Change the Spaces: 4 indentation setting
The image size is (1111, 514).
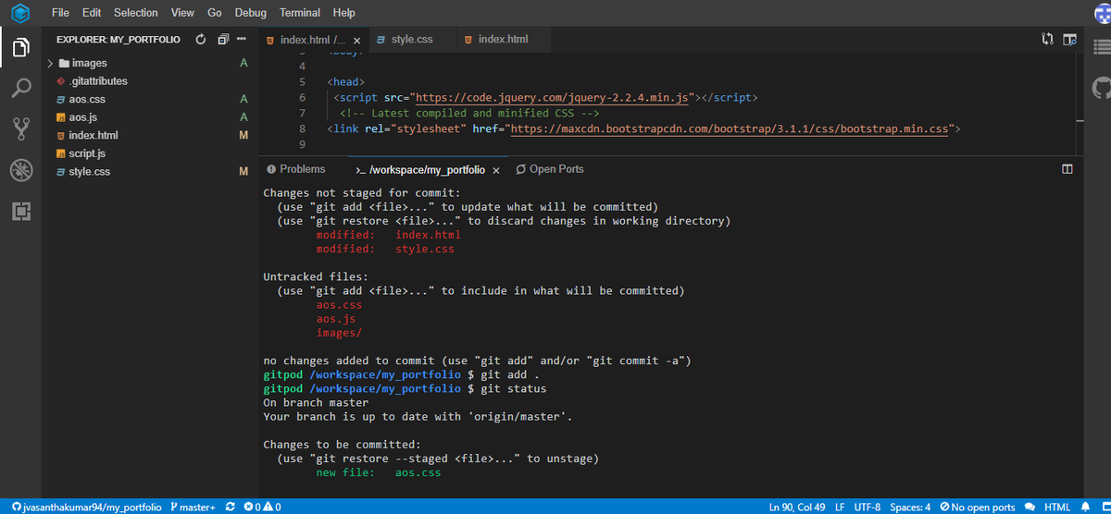tap(910, 507)
